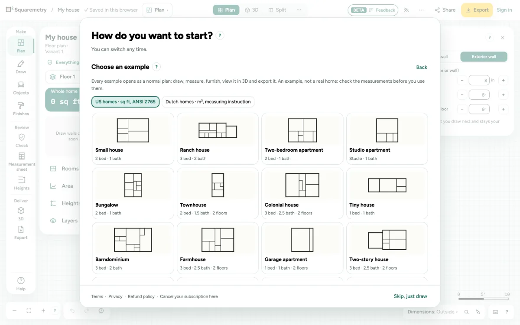Open the Objects sofa tool
520x325 pixels.
pyautogui.click(x=21, y=88)
